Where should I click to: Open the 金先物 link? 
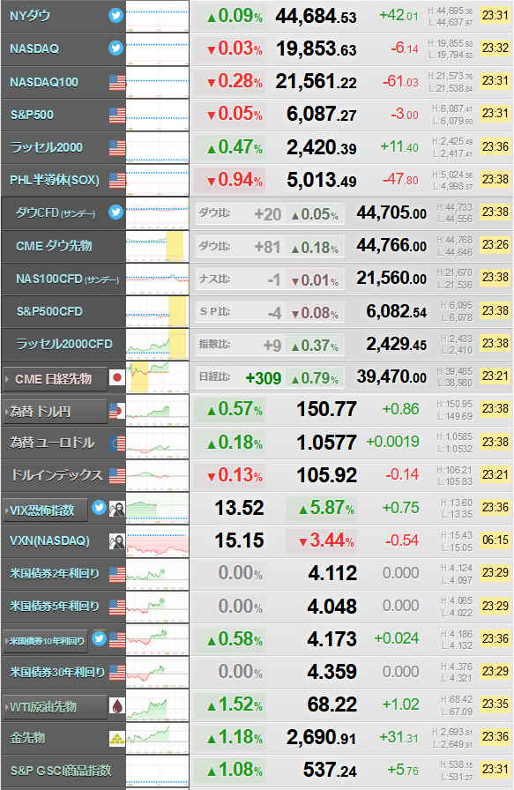coord(27,738)
